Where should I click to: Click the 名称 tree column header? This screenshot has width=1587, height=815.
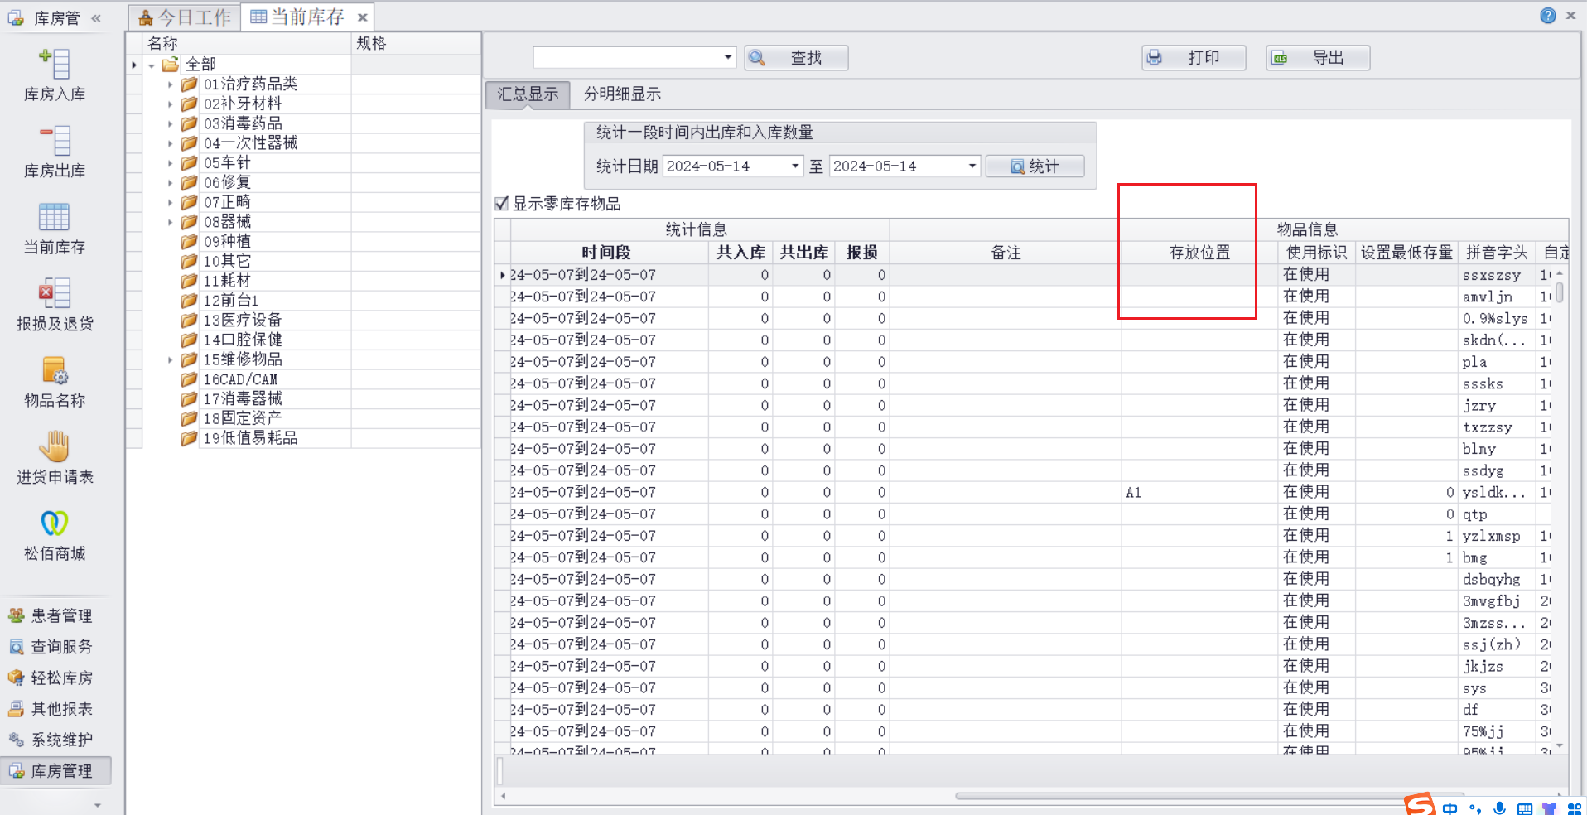(x=247, y=43)
